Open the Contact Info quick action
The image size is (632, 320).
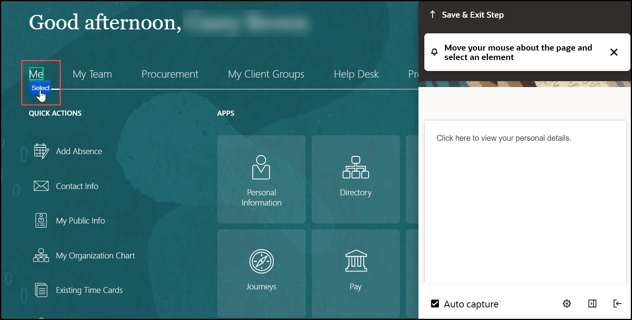click(77, 186)
